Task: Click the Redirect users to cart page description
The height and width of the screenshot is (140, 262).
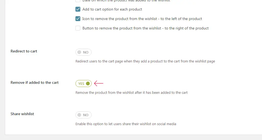Action: [x=145, y=61]
